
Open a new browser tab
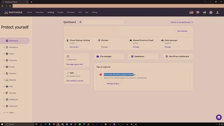31,2
